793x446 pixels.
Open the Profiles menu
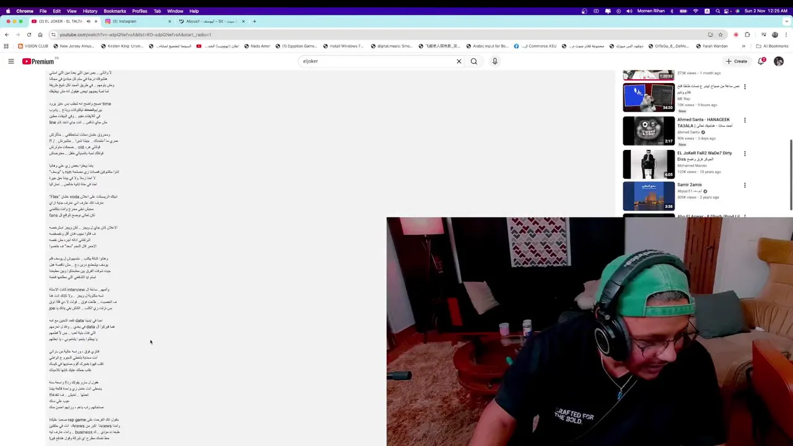[x=140, y=11]
